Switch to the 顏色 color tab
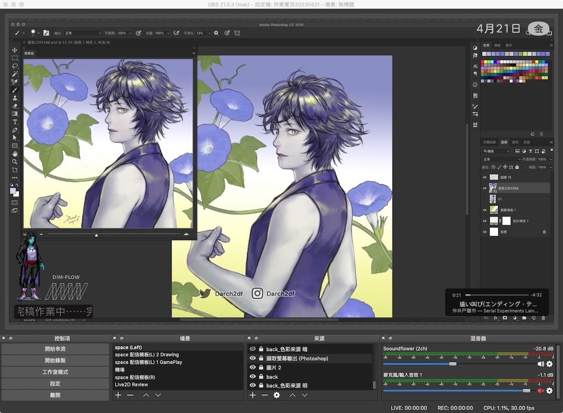 [x=497, y=46]
